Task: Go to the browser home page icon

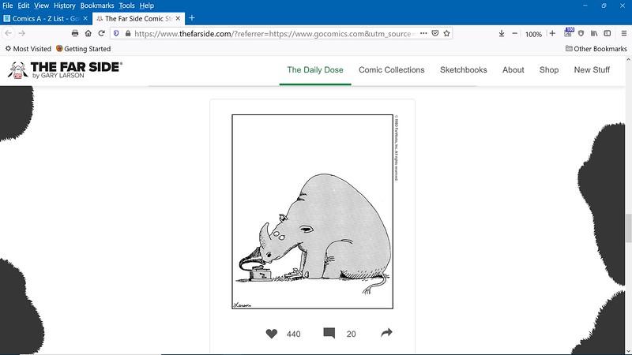Action: point(88,33)
